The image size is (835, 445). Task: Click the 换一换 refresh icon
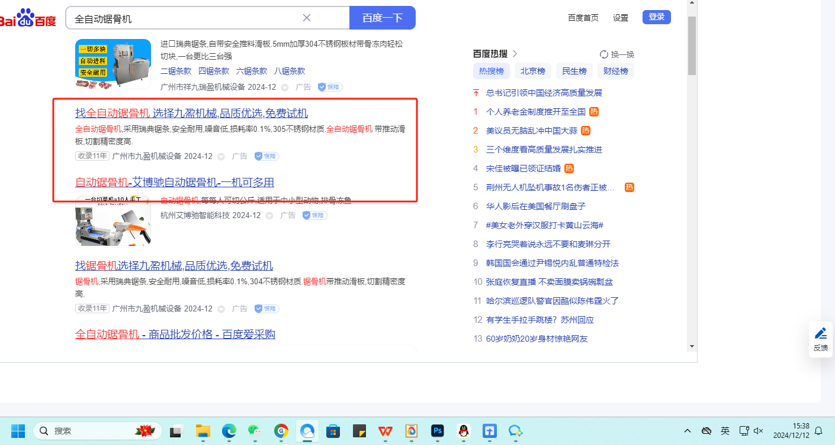[x=603, y=54]
